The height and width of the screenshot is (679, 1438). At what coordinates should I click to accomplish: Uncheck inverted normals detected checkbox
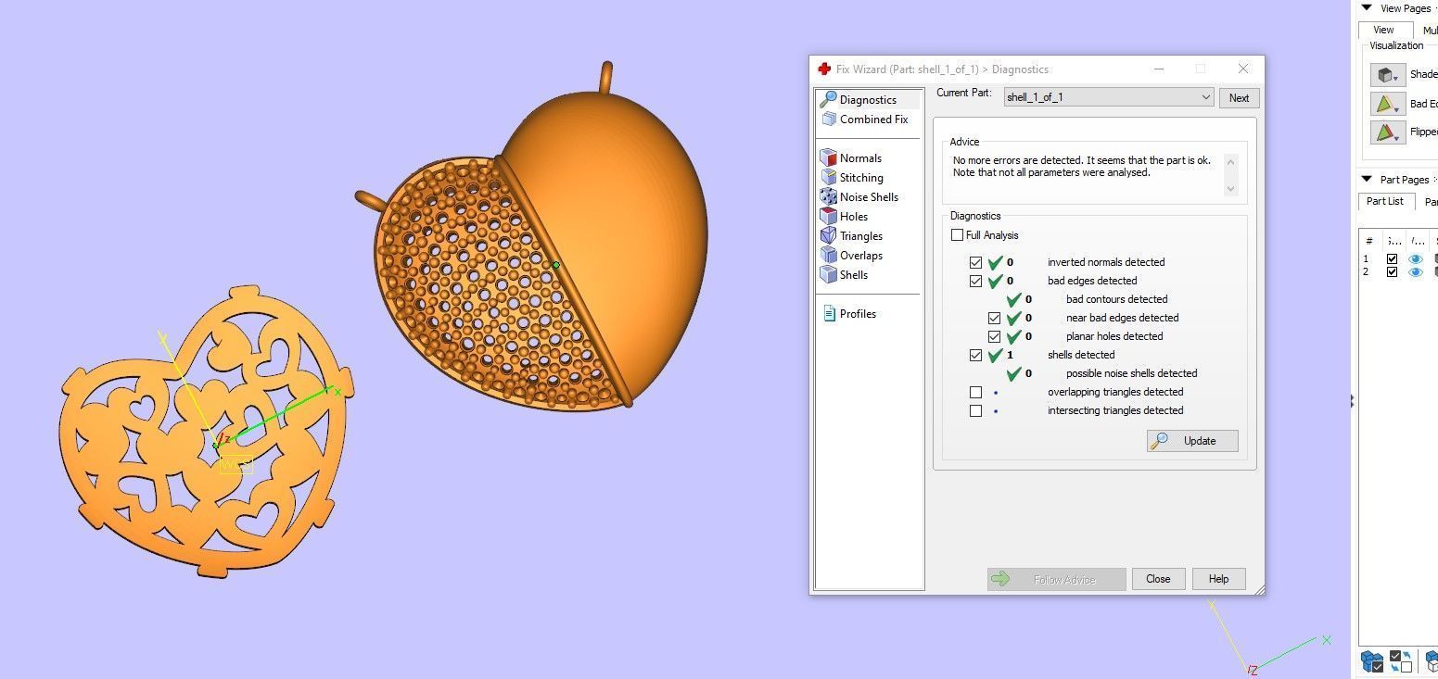click(975, 262)
